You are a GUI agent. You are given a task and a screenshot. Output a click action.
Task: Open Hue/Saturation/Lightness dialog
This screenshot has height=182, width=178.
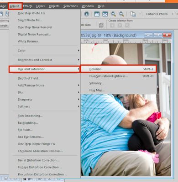pos(119,76)
